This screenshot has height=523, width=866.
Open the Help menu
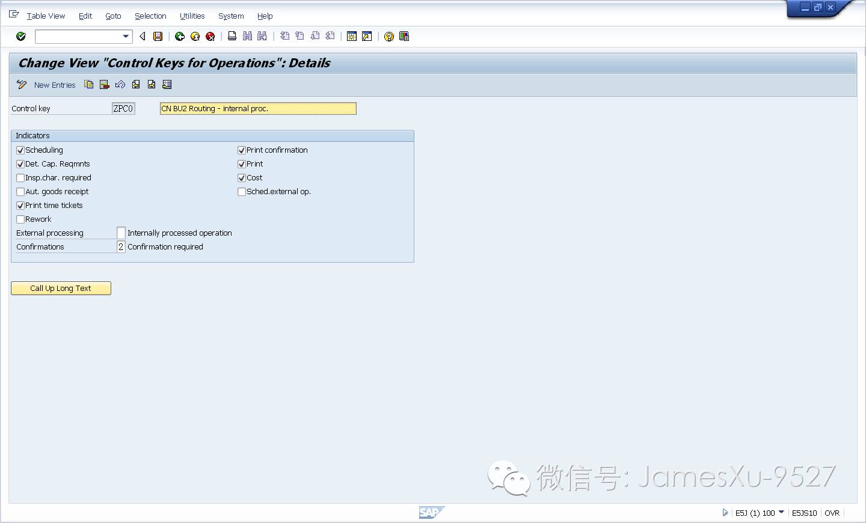[x=265, y=16]
